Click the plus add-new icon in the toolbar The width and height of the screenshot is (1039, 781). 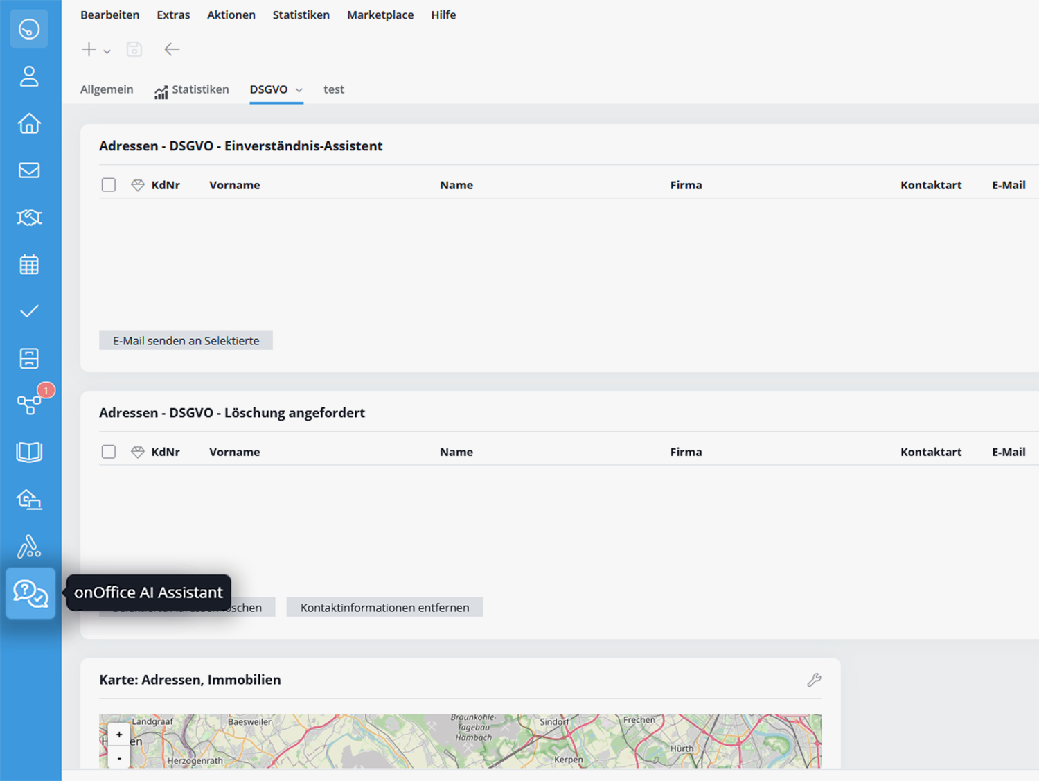click(x=89, y=49)
